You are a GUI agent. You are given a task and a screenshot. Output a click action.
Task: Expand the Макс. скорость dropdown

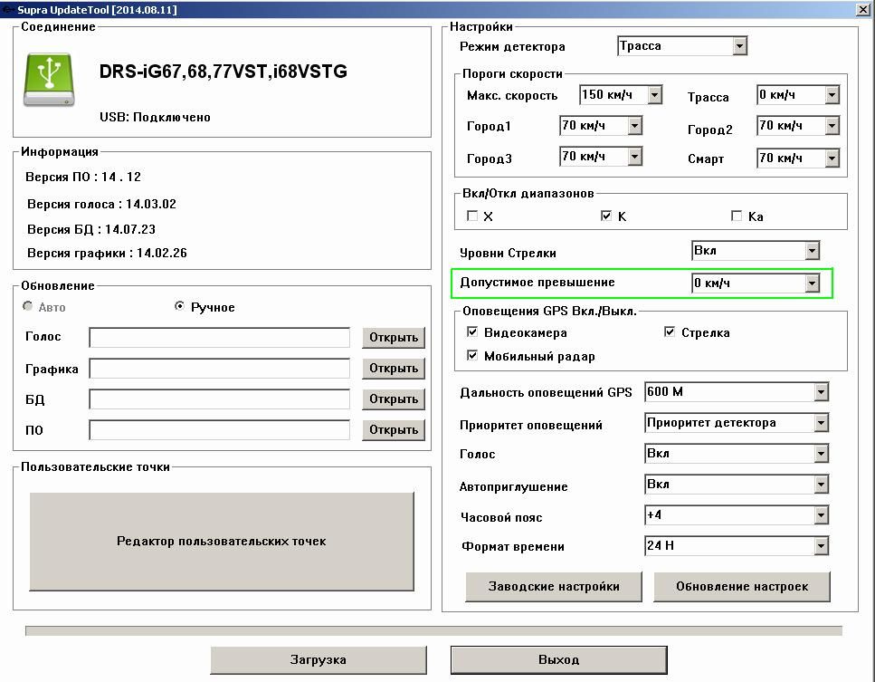(x=654, y=95)
